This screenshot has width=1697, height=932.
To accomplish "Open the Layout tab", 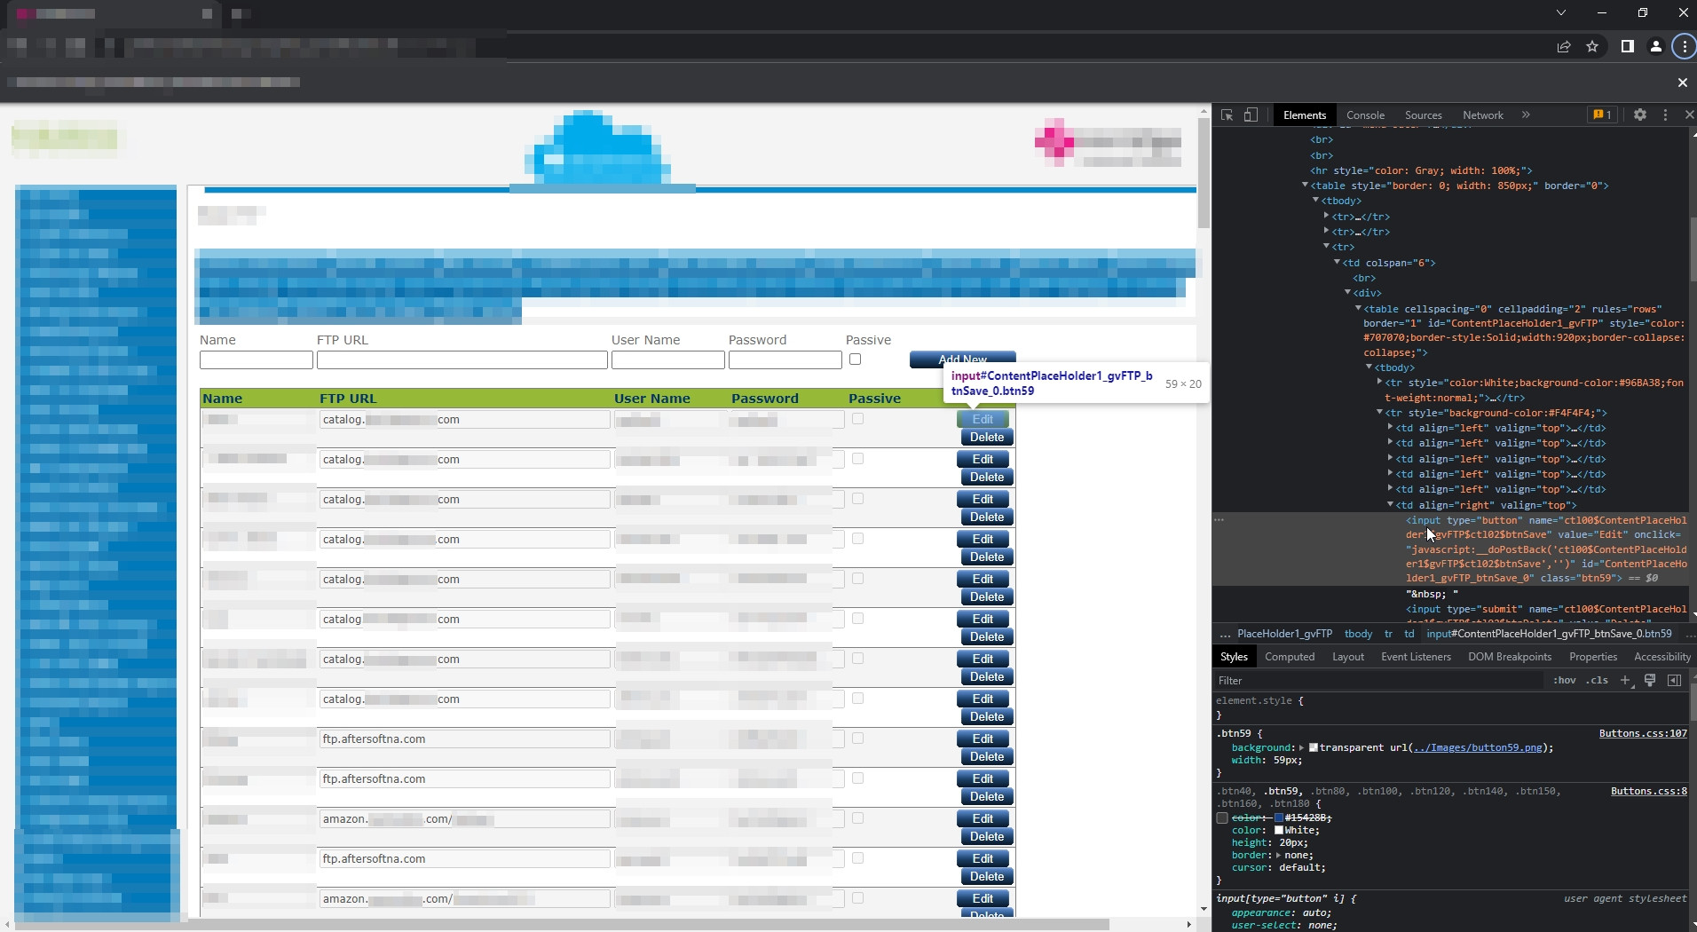I will [x=1347, y=657].
